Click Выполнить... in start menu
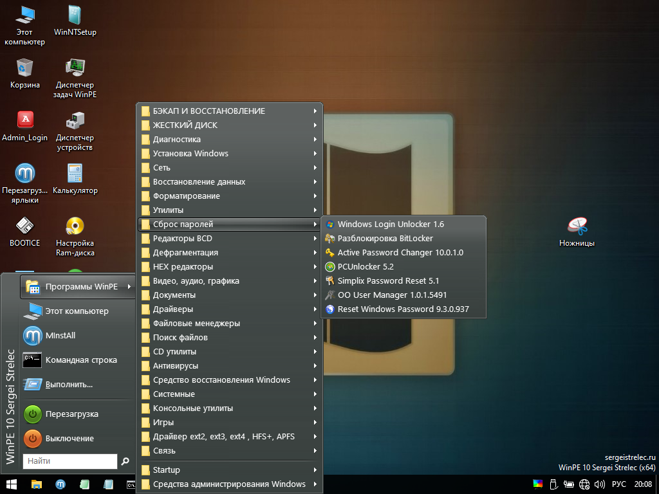The image size is (659, 494). pos(78,385)
